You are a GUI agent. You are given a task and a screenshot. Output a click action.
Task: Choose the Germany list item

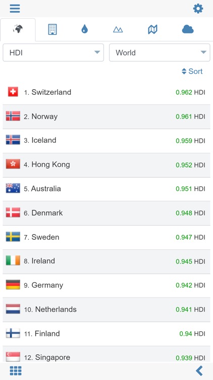[x=107, y=285]
